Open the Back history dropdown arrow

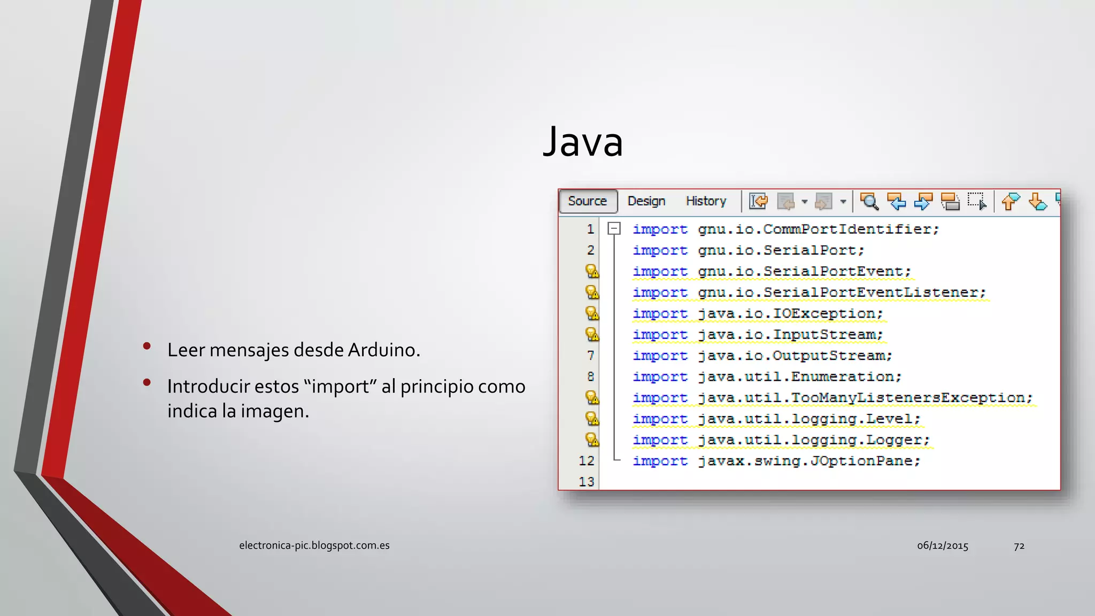[804, 202]
